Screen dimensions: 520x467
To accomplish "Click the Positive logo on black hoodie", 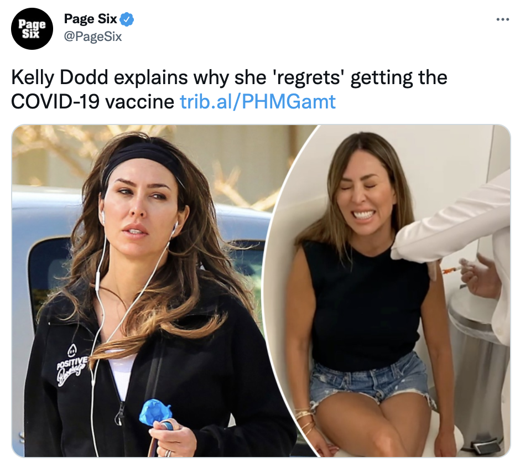I will pyautogui.click(x=72, y=366).
